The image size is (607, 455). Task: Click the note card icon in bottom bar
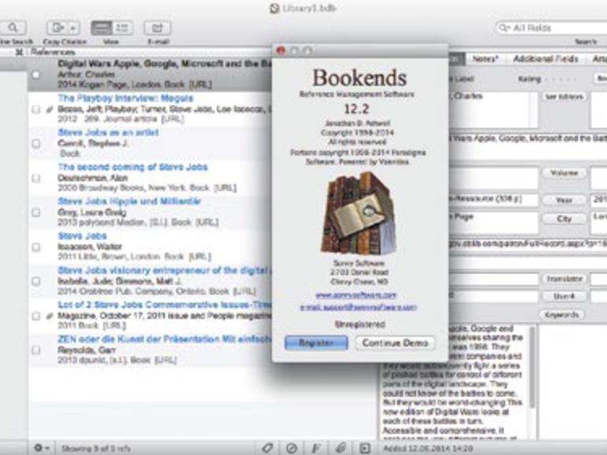pos(365,449)
